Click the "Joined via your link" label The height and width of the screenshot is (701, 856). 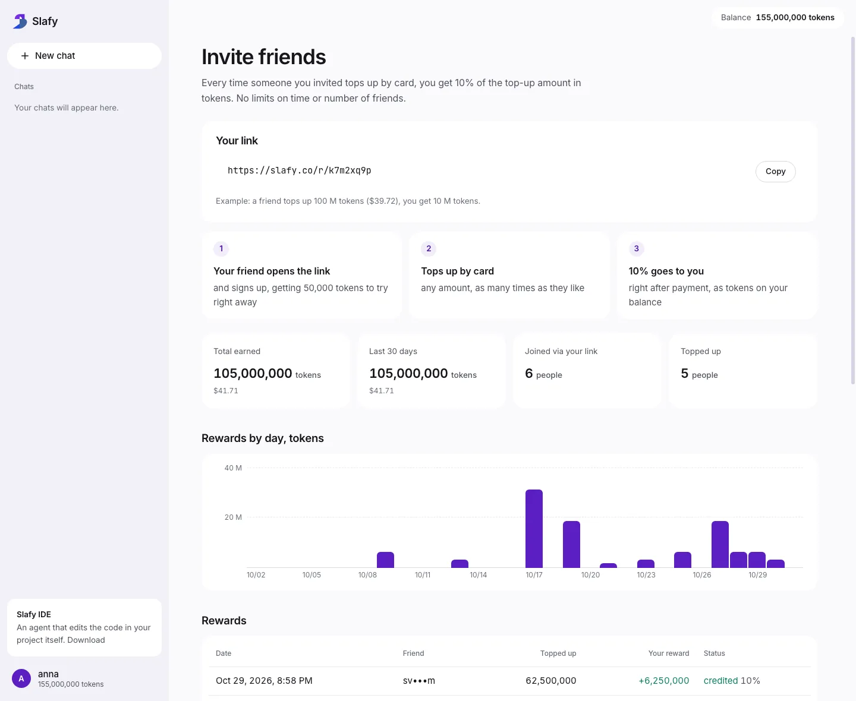click(561, 351)
